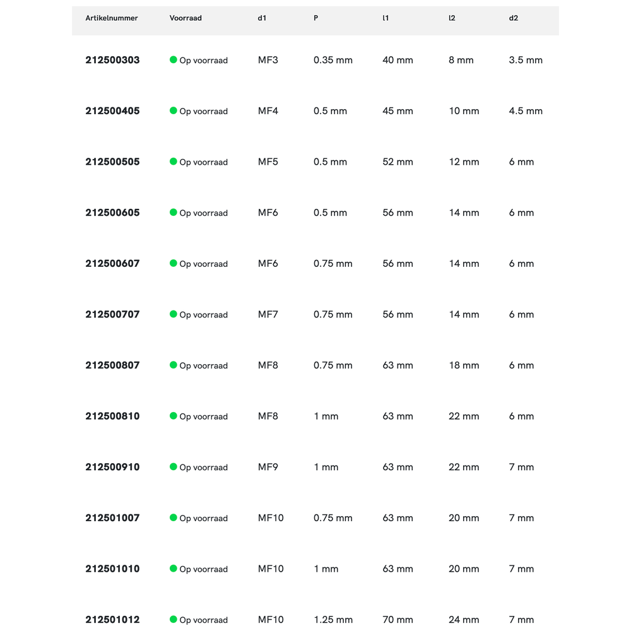Click the l1 column header

coord(386,18)
